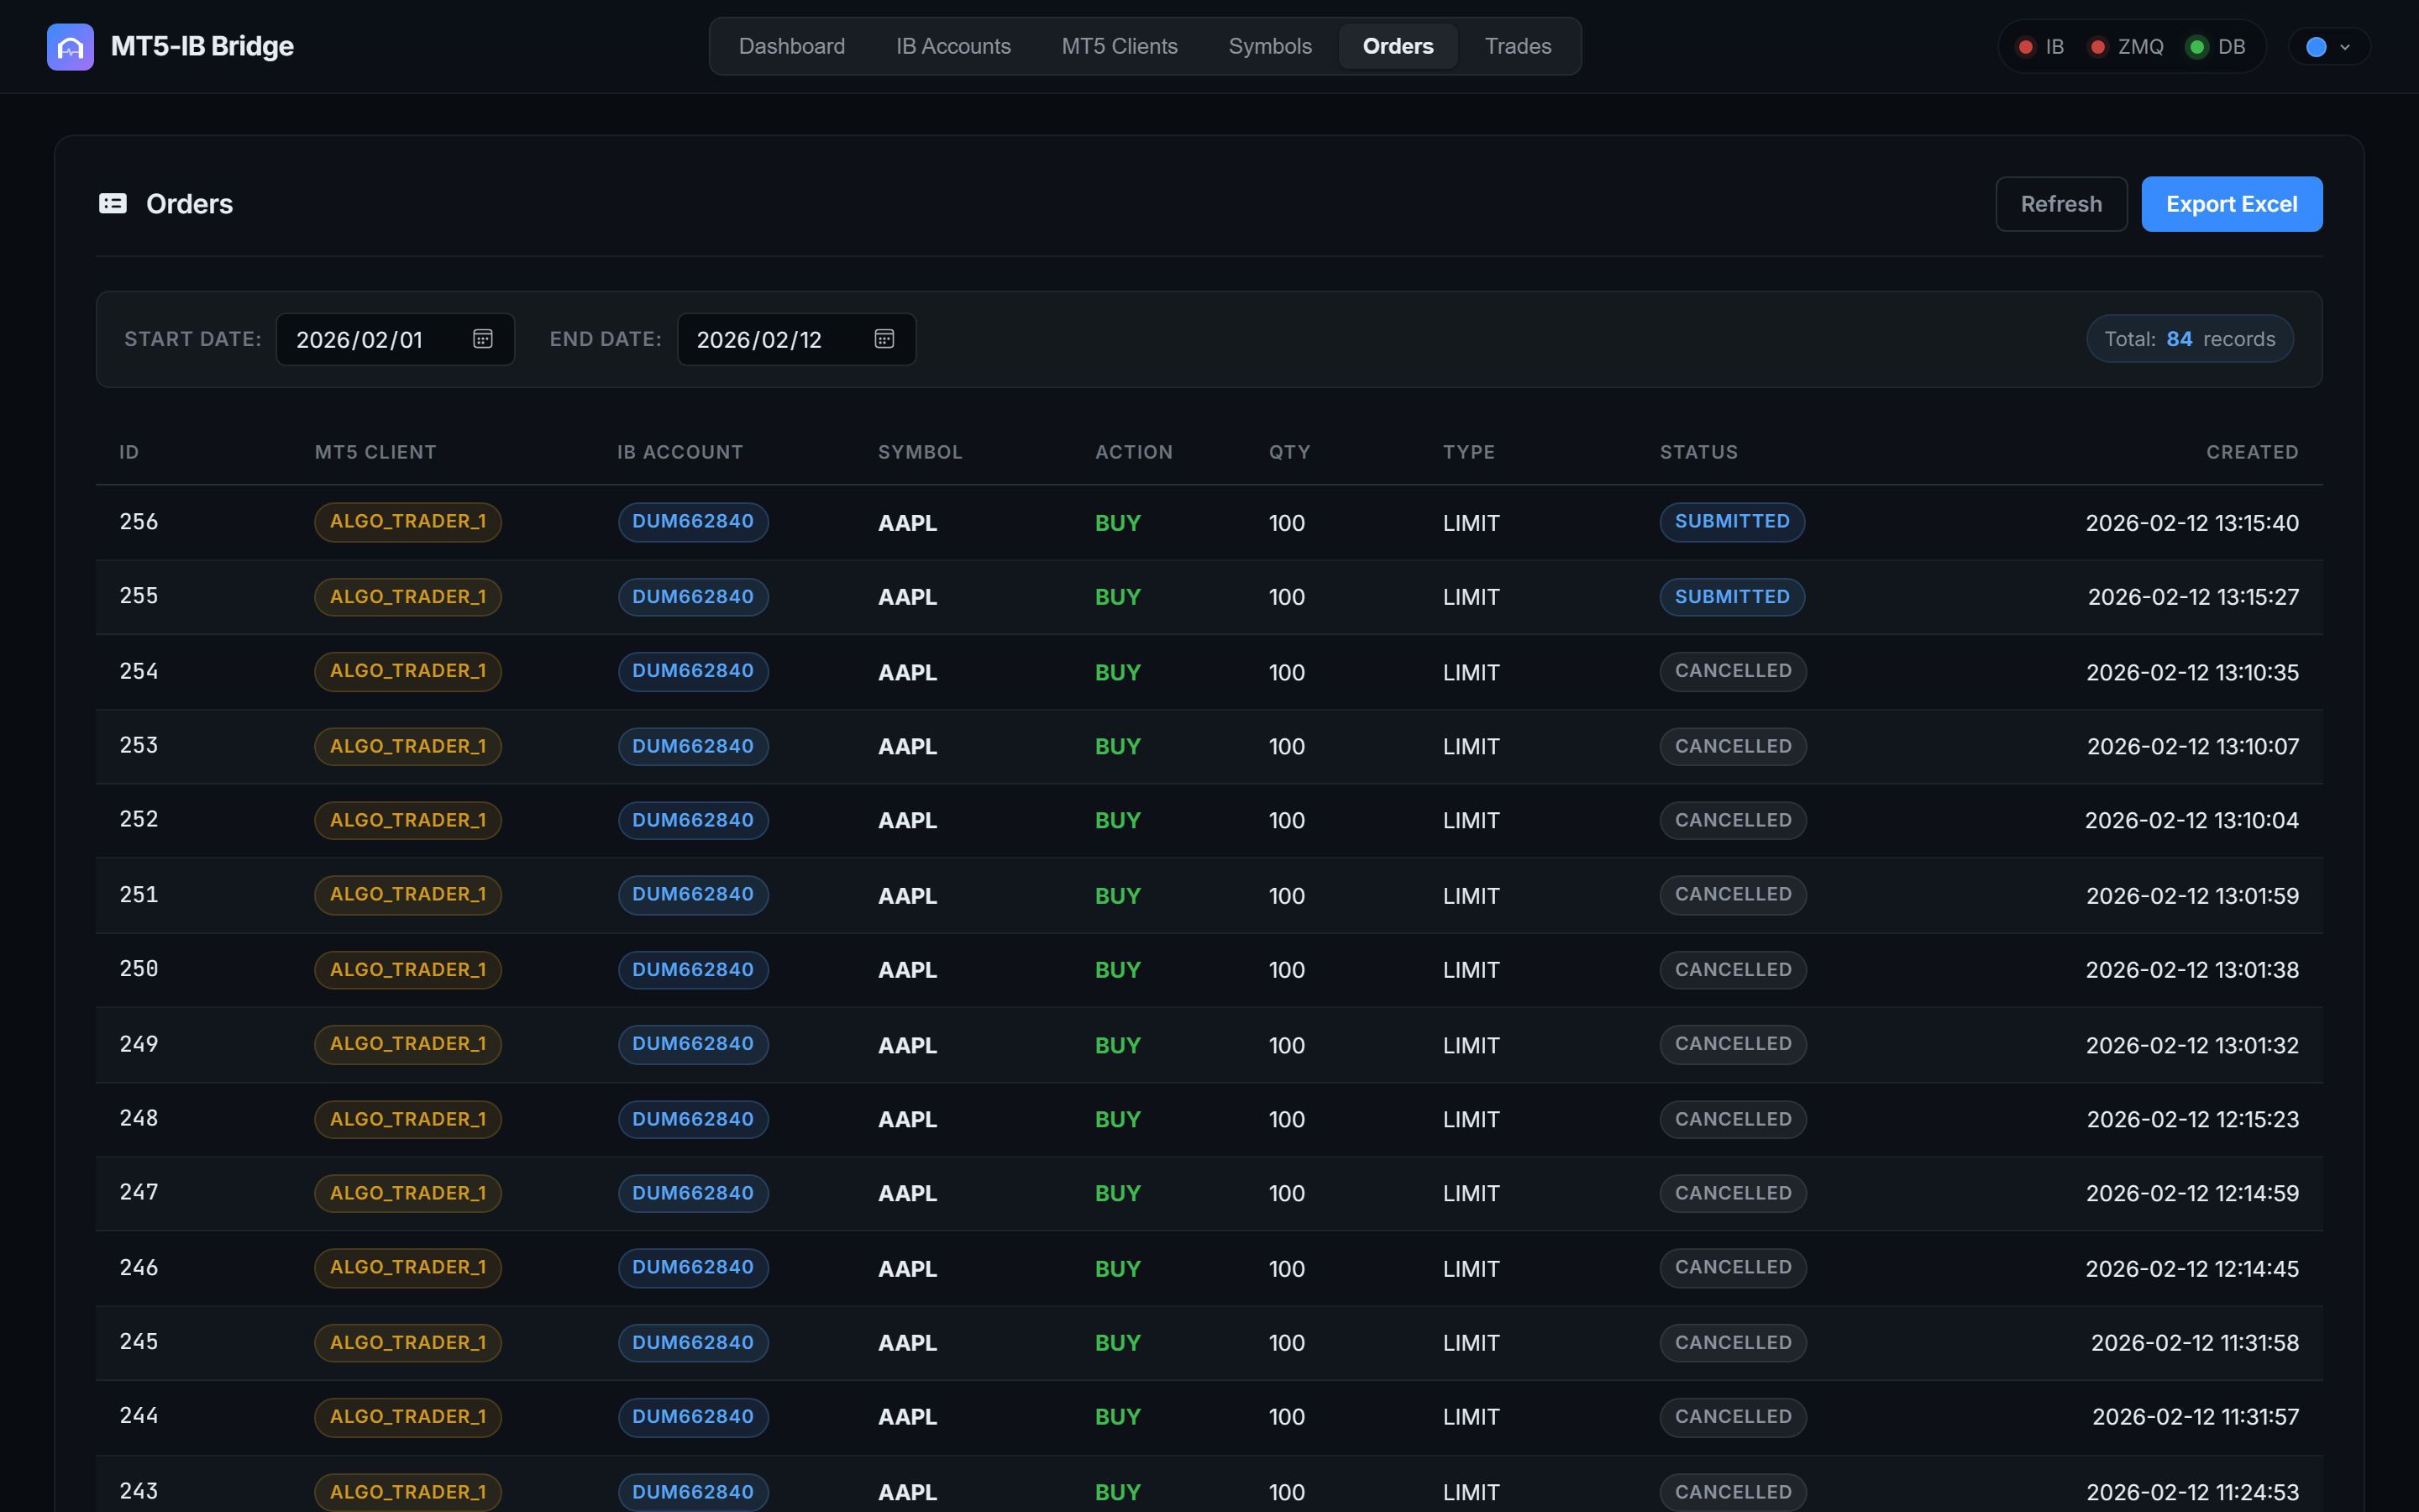Open the end date calendar picker icon

(884, 339)
